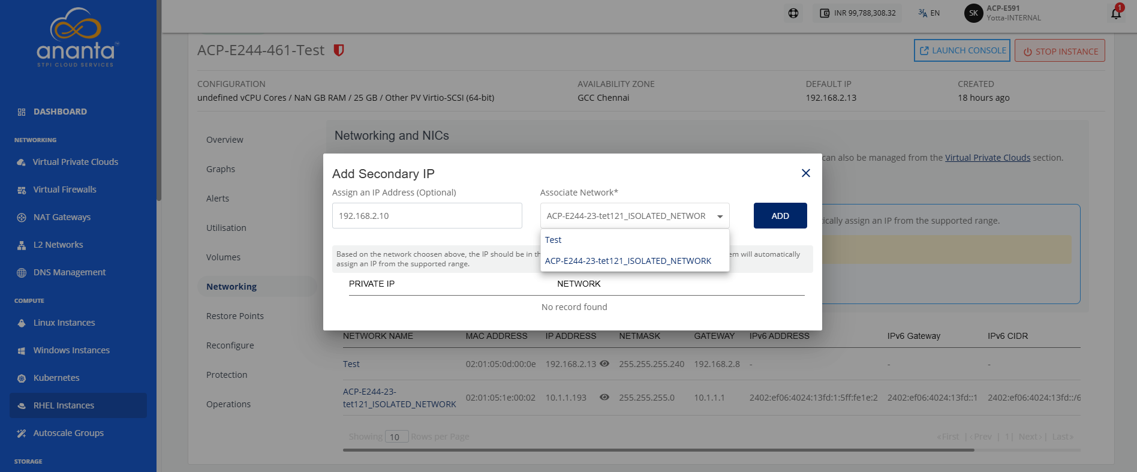Click the Windows Instances sidebar icon
This screenshot has height=472, width=1137.
22,351
